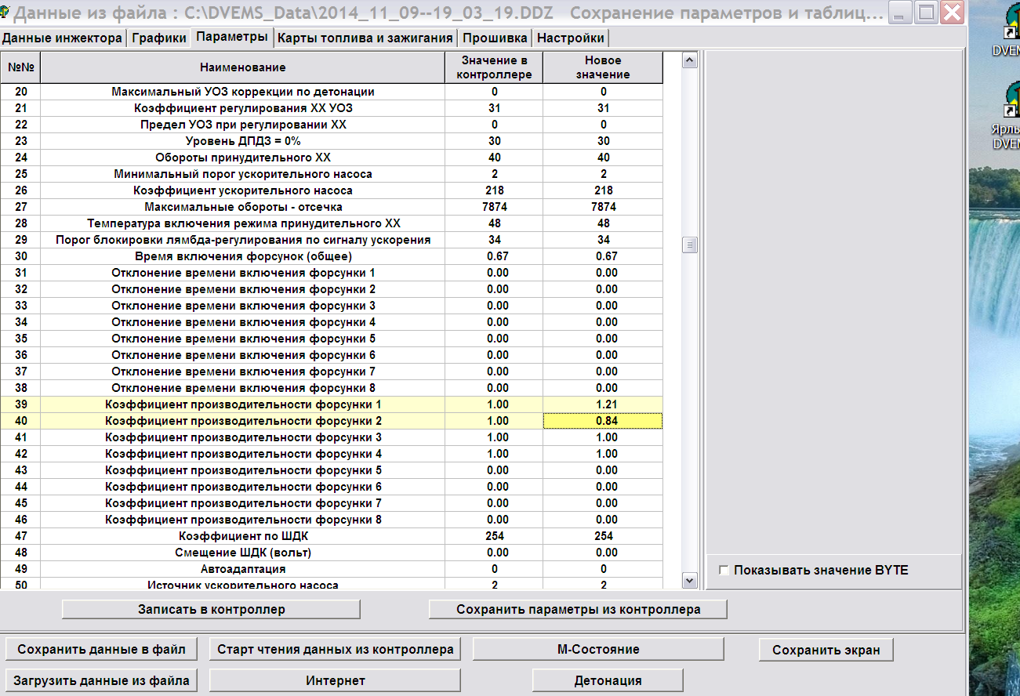Screen dimensions: 1020x696
Task: Click the parameter table scrollbar thumb
Action: click(x=690, y=245)
